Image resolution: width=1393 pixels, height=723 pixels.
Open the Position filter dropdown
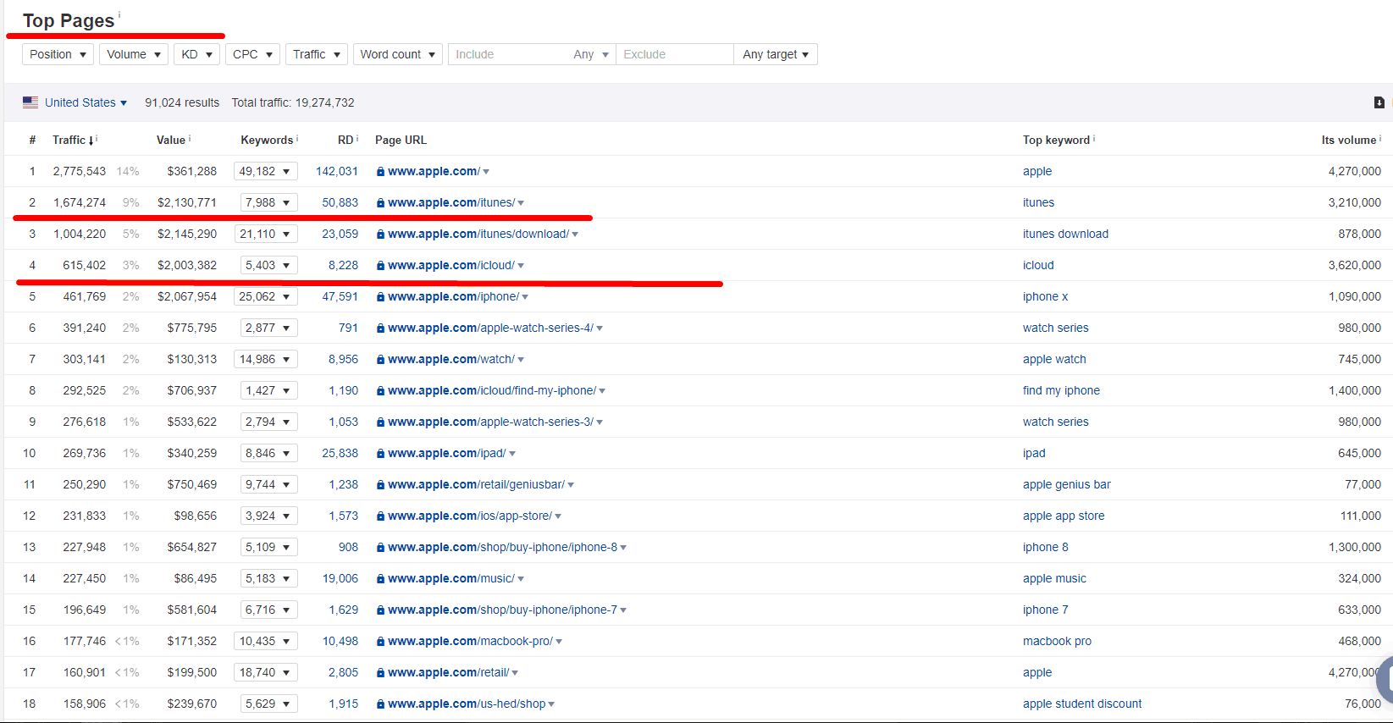tap(58, 54)
